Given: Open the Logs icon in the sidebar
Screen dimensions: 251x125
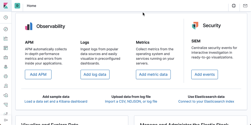Looking at the screenshot, I should (x=6, y=95).
